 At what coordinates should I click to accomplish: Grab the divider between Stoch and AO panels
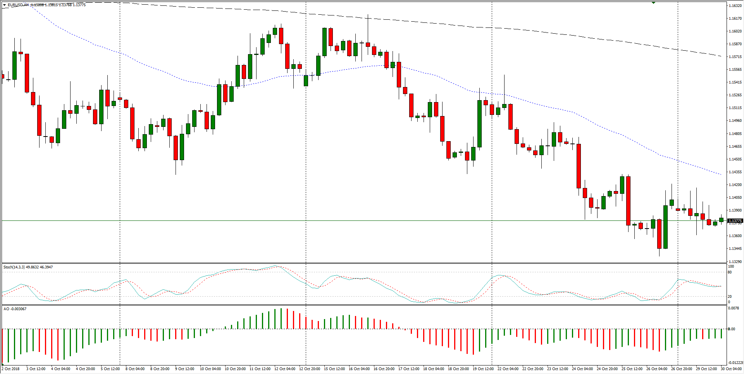coord(364,305)
